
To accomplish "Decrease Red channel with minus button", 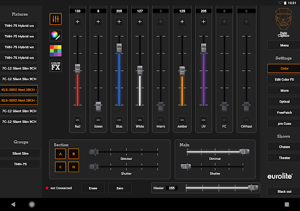I will (77, 120).
